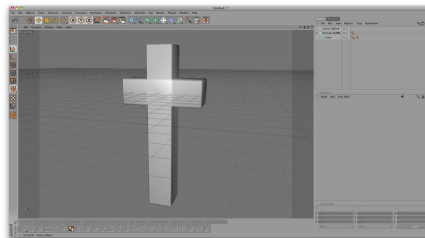Click the highlighted yellow icon in bottom toolbar
This screenshot has height=238, width=425.
71,228
